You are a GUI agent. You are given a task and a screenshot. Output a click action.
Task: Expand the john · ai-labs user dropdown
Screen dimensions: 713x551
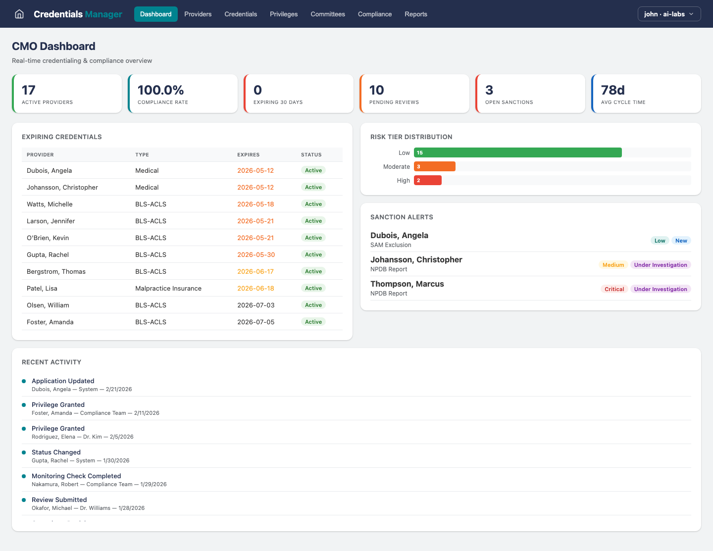click(669, 14)
